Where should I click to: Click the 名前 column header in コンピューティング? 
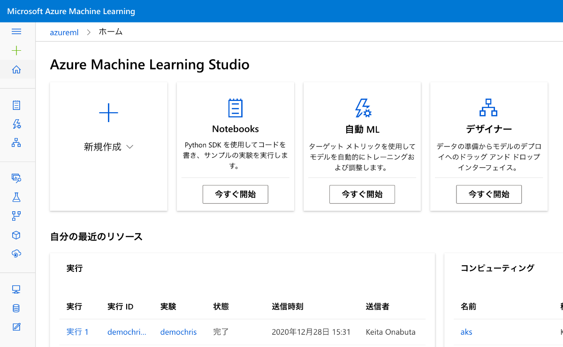pyautogui.click(x=468, y=307)
